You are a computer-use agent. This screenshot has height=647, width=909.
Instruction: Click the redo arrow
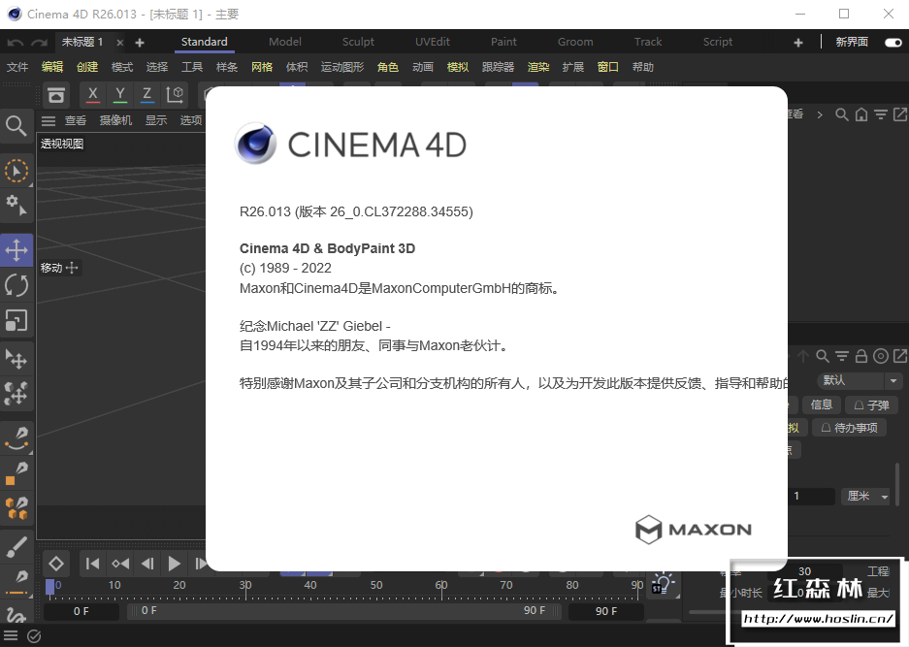(x=39, y=43)
